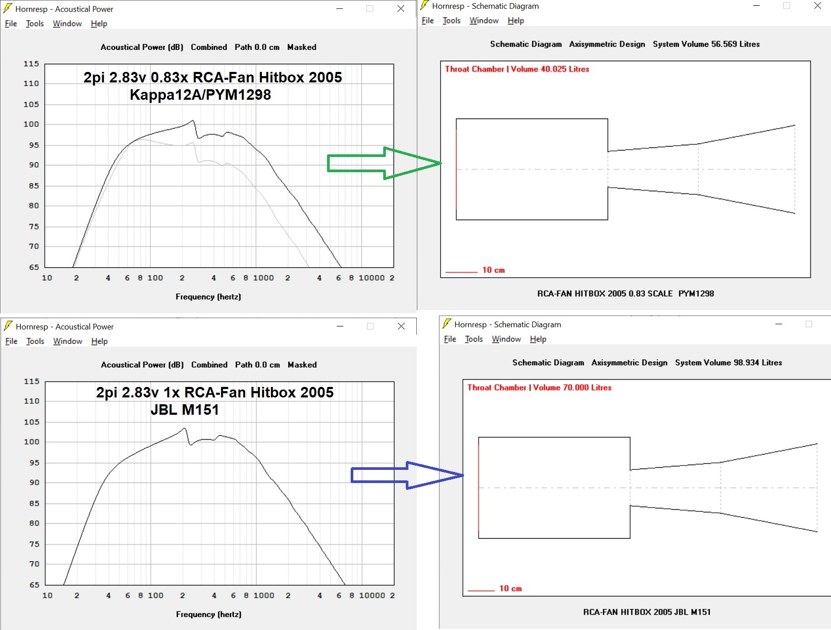
Task: Click '2pi 2.83v 0.83x RCA-Fan Hitbox 2005' title
Action: 213,77
